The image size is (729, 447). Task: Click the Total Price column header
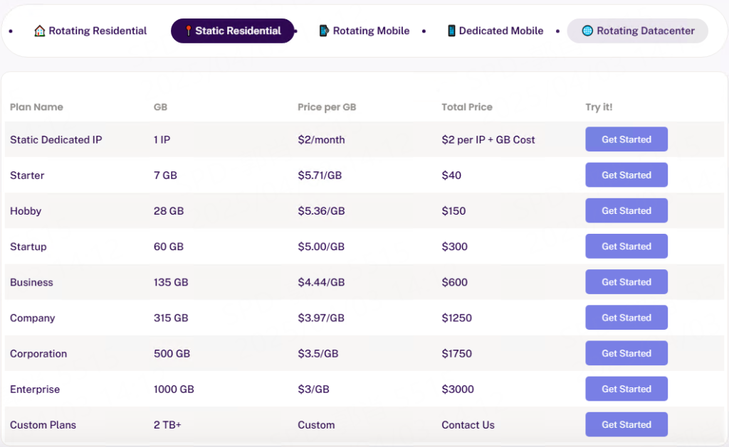click(x=467, y=107)
